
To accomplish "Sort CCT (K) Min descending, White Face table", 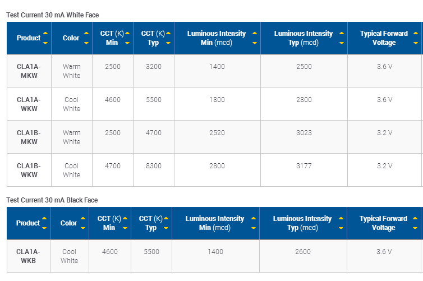I will click(127, 43).
